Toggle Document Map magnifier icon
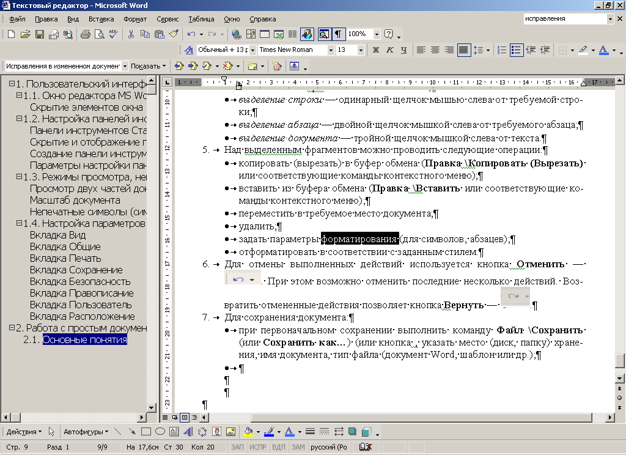Image resolution: width=626 pixels, height=455 pixels. [324, 34]
